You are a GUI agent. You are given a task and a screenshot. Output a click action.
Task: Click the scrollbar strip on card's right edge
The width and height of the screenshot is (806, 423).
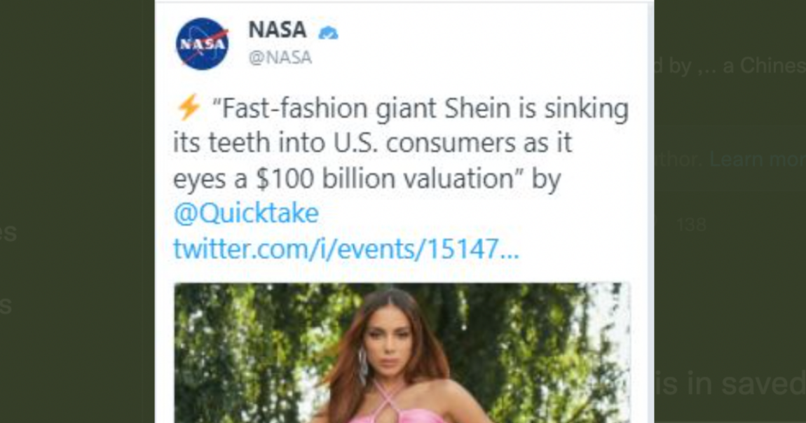click(650, 210)
